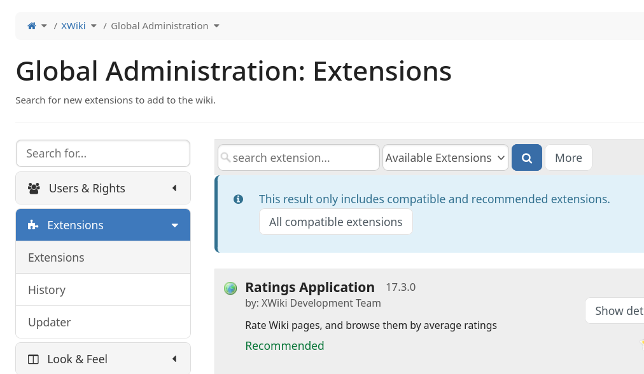This screenshot has width=644, height=374.
Task: Click the magnifier icon inside extension search field
Action: click(x=225, y=157)
